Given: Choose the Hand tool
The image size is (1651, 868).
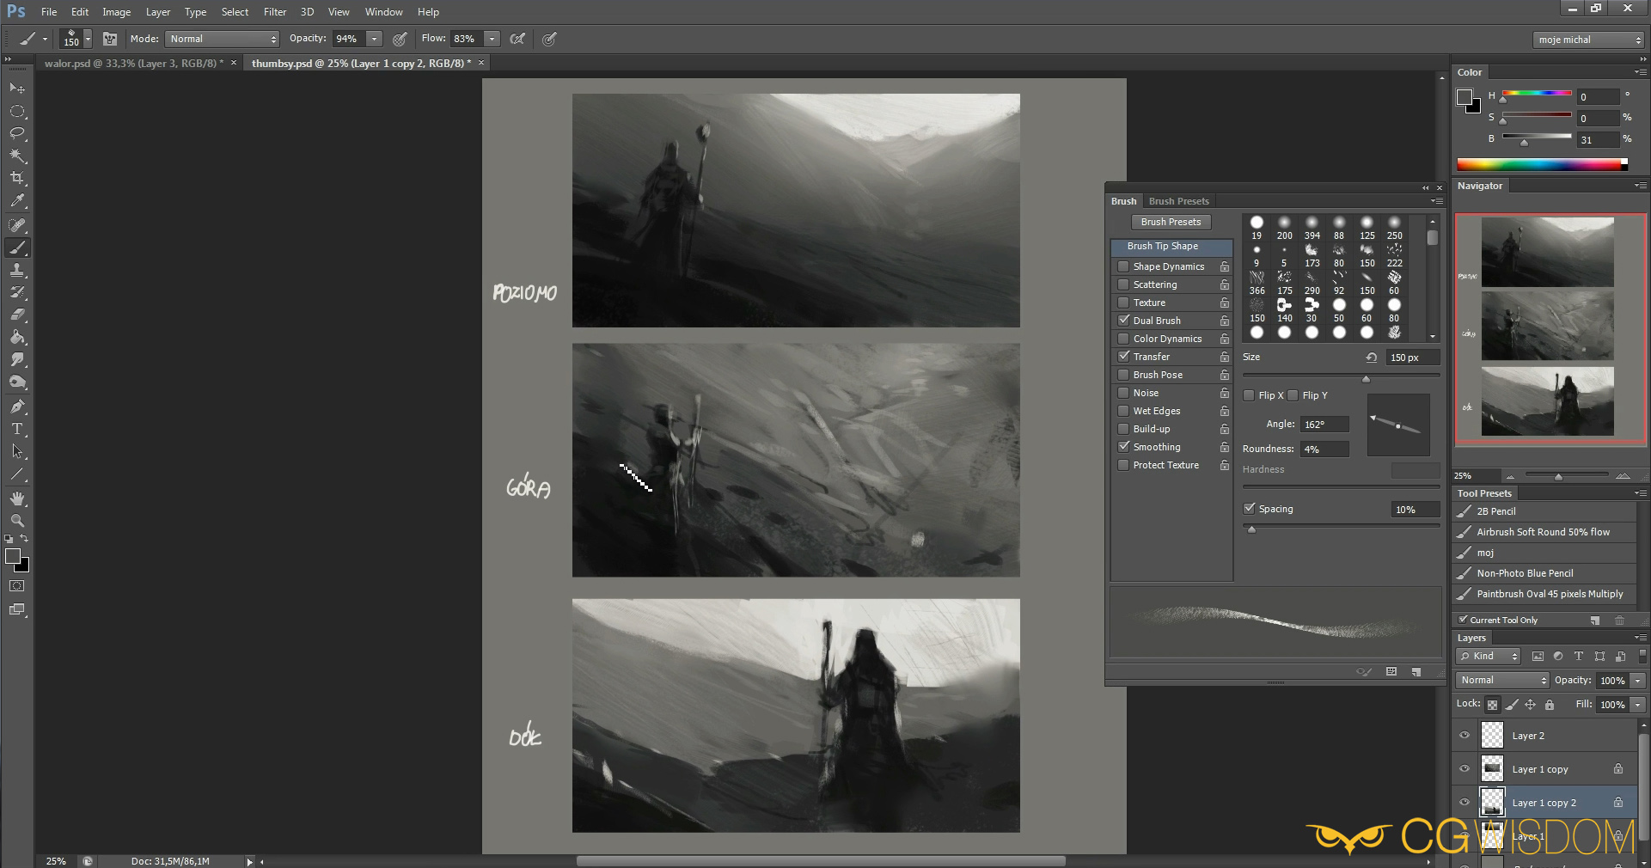Looking at the screenshot, I should 17,498.
